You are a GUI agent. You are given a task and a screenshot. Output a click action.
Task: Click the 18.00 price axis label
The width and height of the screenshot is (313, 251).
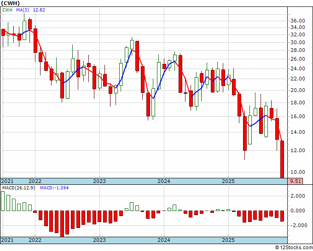pos(298,103)
